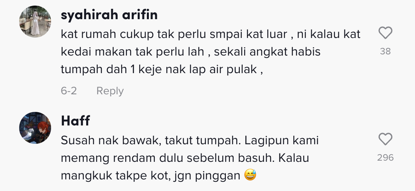Viewport: 415px width, 191px height.
Task: Click the line starting 'kedai makan tak perlu'
Action: click(191, 52)
